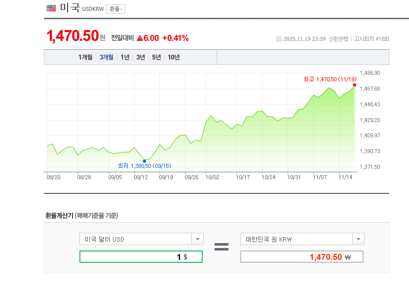The image size is (409, 281).
Task: Click the blue 최저 low-point dot on chart
Action: [x=144, y=161]
